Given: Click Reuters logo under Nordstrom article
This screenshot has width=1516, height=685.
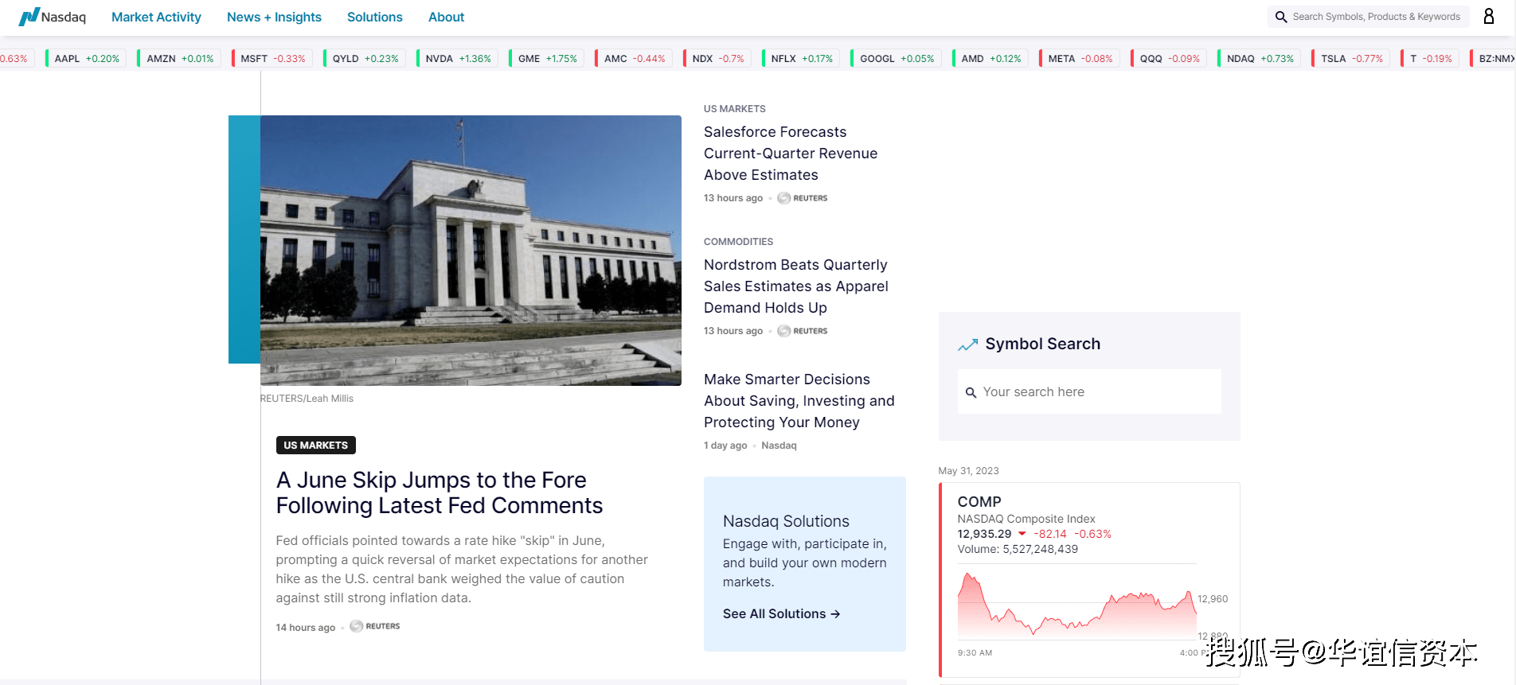Looking at the screenshot, I should tap(803, 331).
